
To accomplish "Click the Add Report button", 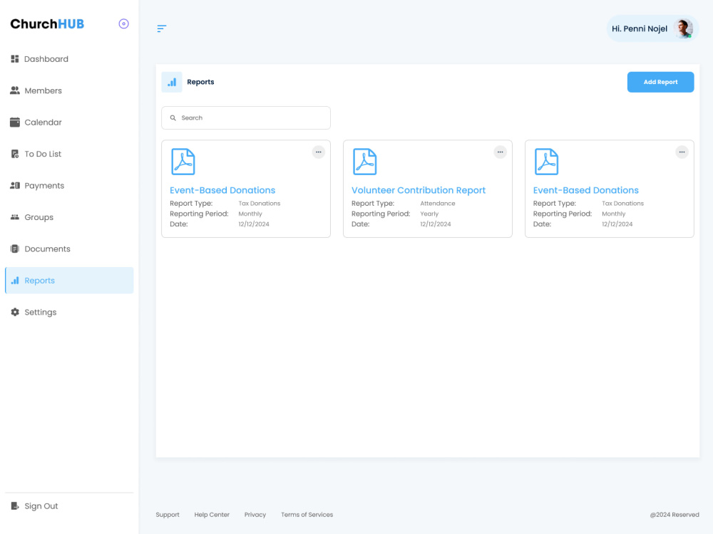I will pyautogui.click(x=660, y=82).
